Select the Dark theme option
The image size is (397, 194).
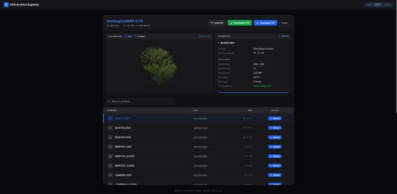coord(378,4)
